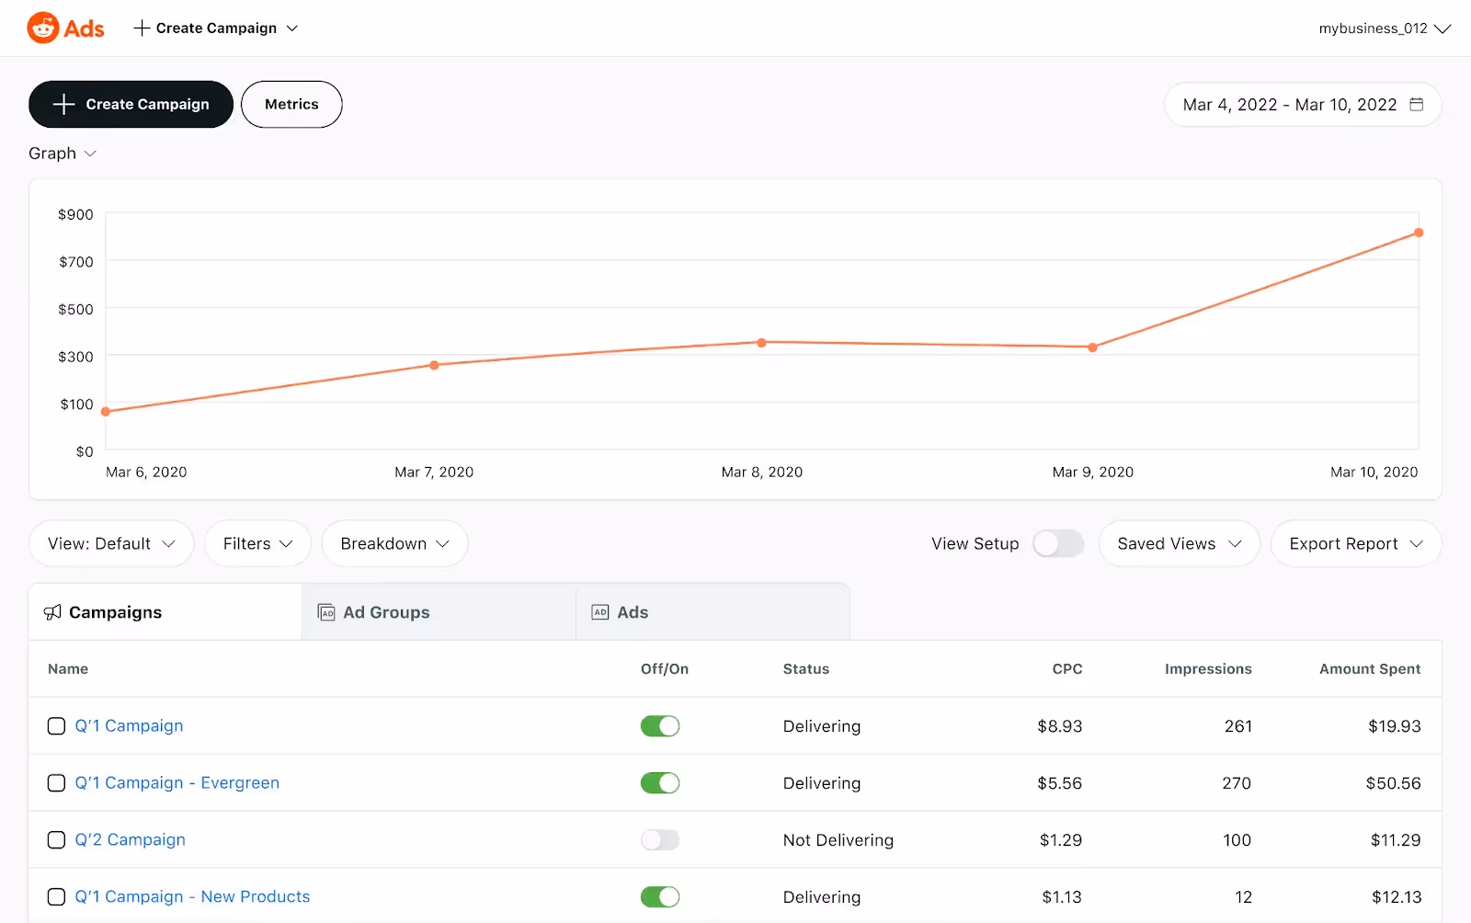This screenshot has width=1471, height=923.
Task: Enable the Q'2 Campaign toggle
Action: [660, 839]
